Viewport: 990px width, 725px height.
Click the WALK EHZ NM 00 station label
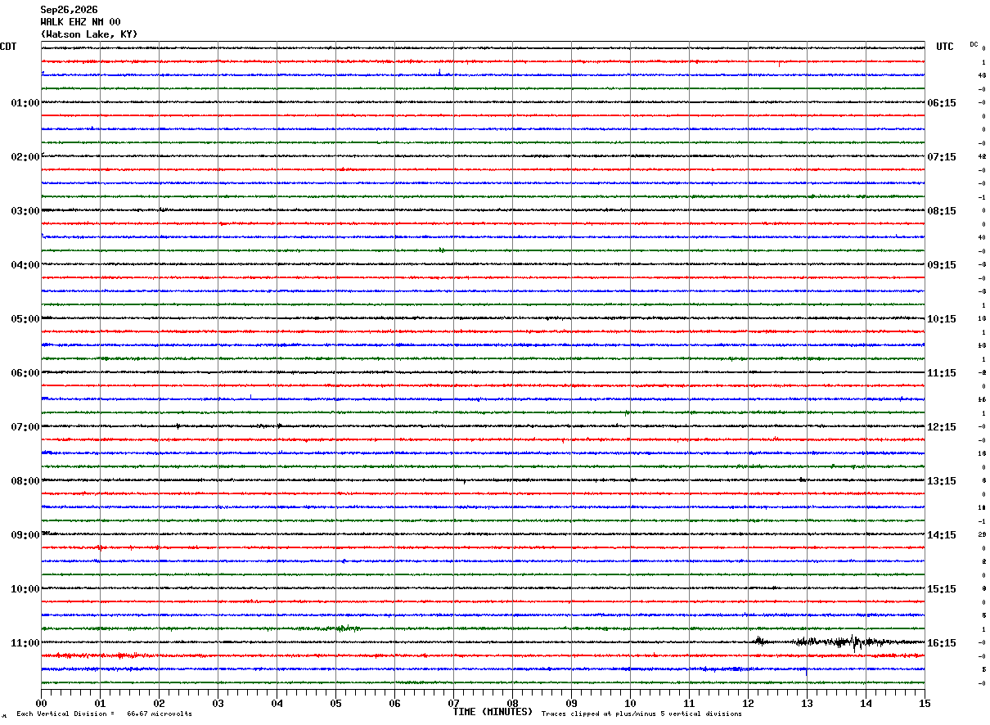(80, 22)
